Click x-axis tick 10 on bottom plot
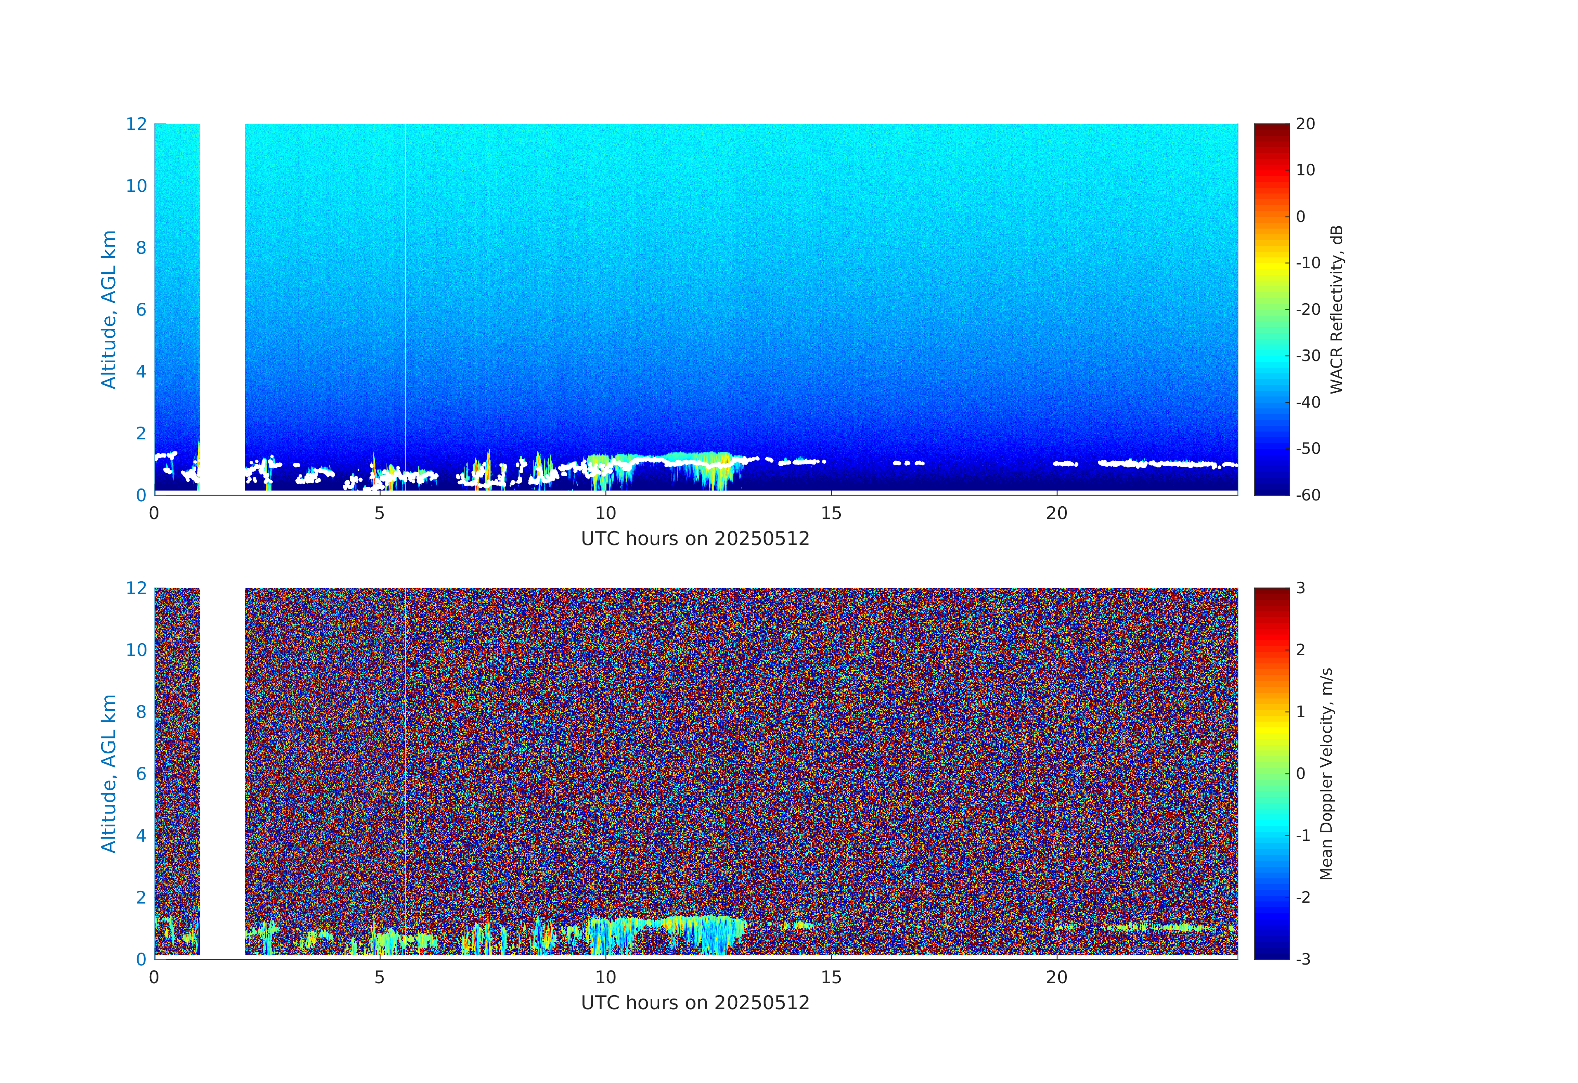 tap(605, 978)
